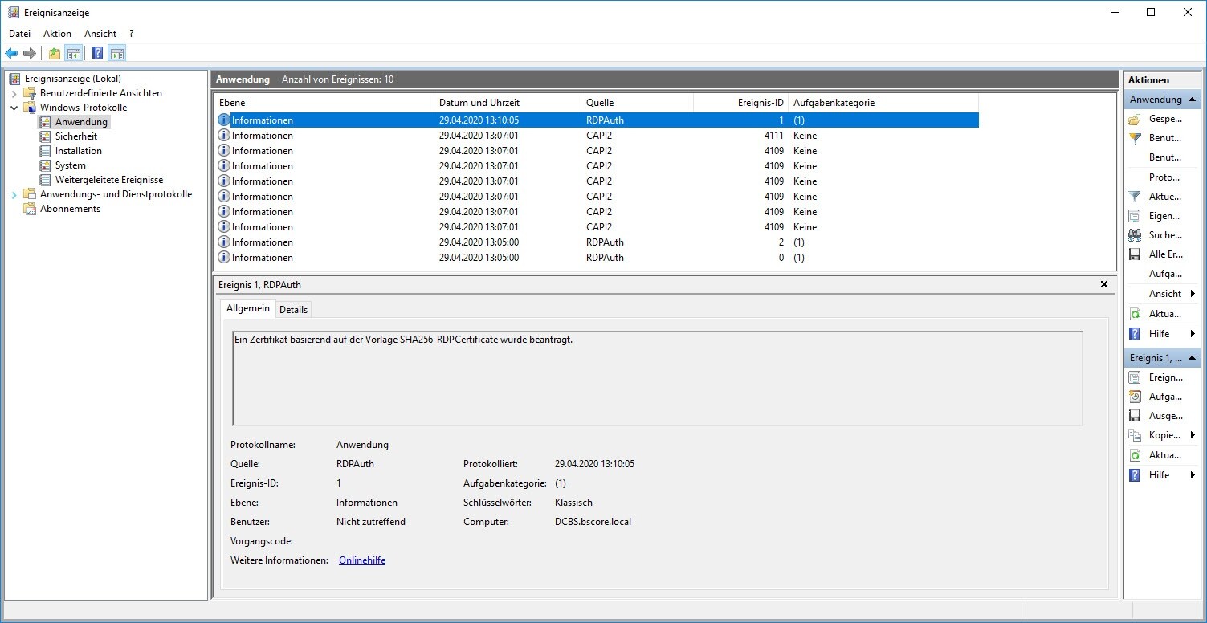This screenshot has height=623, width=1207.
Task: Collapse the Windows-Protokolle tree node
Action: point(14,108)
